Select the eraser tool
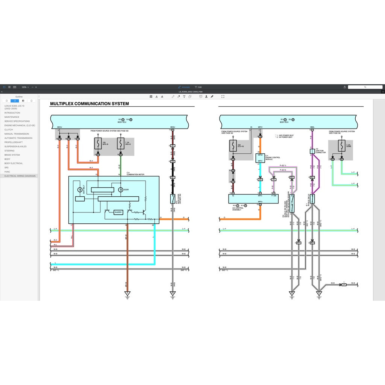 [x=179, y=97]
